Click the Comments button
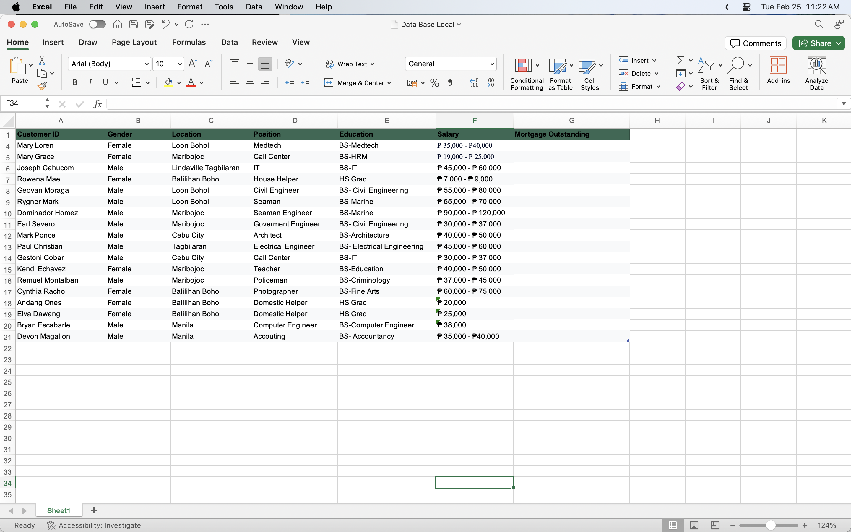 [x=755, y=43]
